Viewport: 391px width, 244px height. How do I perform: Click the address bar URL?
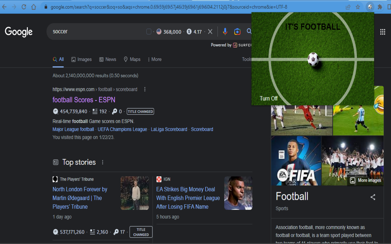pos(169,7)
